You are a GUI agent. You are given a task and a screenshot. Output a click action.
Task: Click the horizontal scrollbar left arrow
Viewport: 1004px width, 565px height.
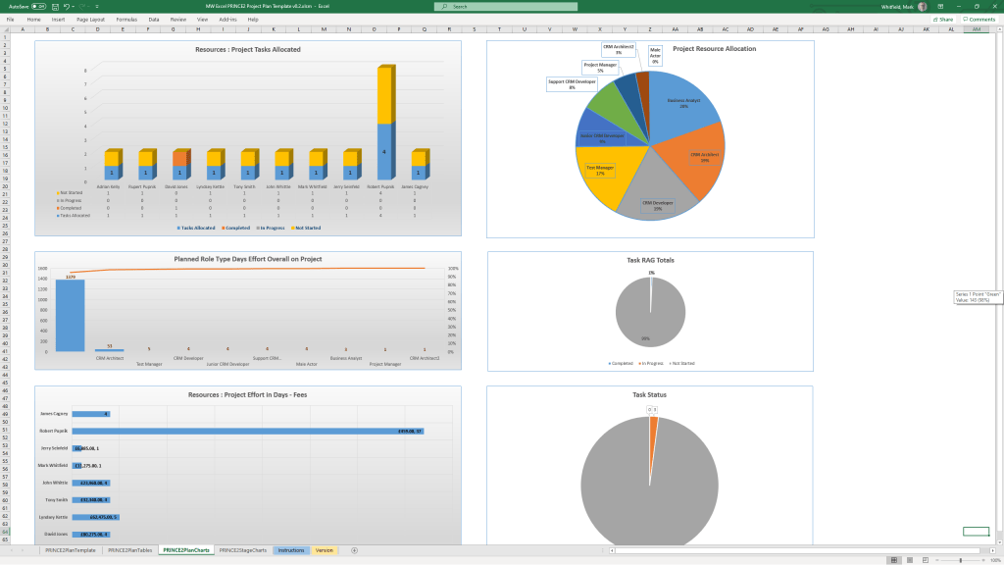click(612, 550)
